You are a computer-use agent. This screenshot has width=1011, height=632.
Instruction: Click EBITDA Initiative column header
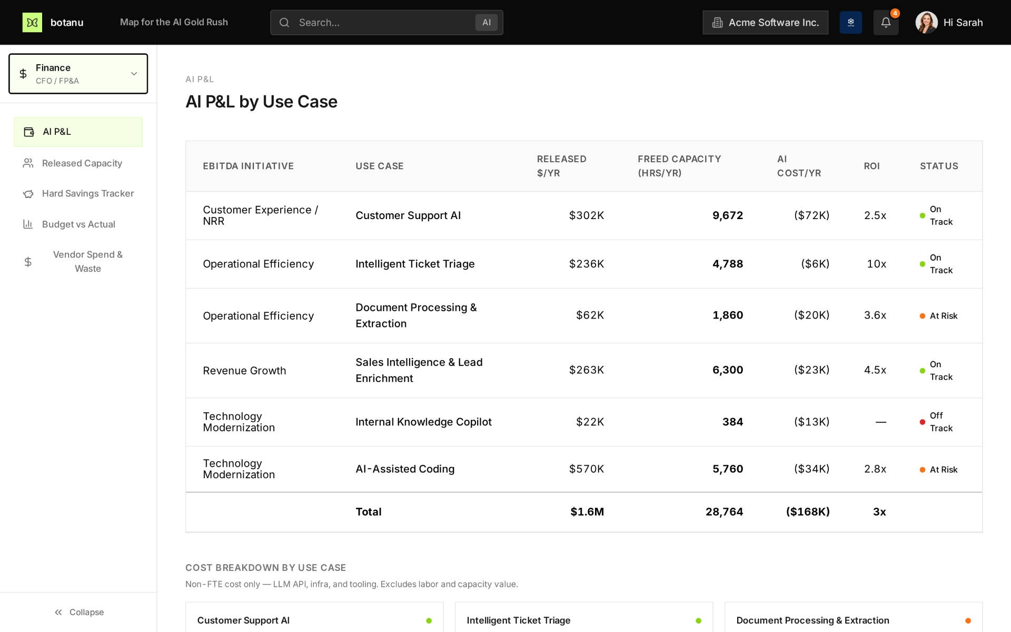[x=248, y=166]
